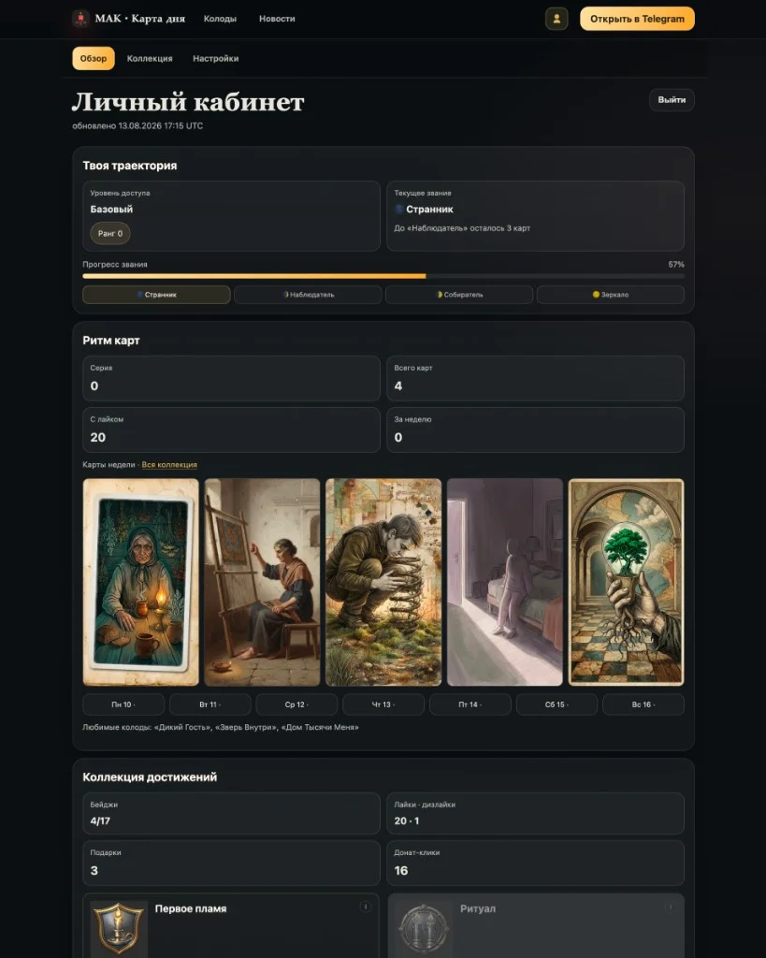
Task: Select the Странник rank stage
Action: [x=156, y=295]
